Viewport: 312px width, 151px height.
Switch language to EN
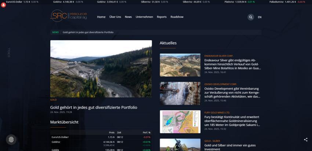tap(260, 17)
